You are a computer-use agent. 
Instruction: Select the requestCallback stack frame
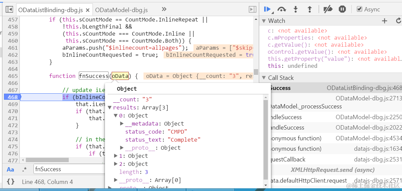click(x=336, y=159)
